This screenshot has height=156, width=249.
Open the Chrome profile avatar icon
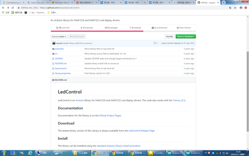click(x=241, y=8)
